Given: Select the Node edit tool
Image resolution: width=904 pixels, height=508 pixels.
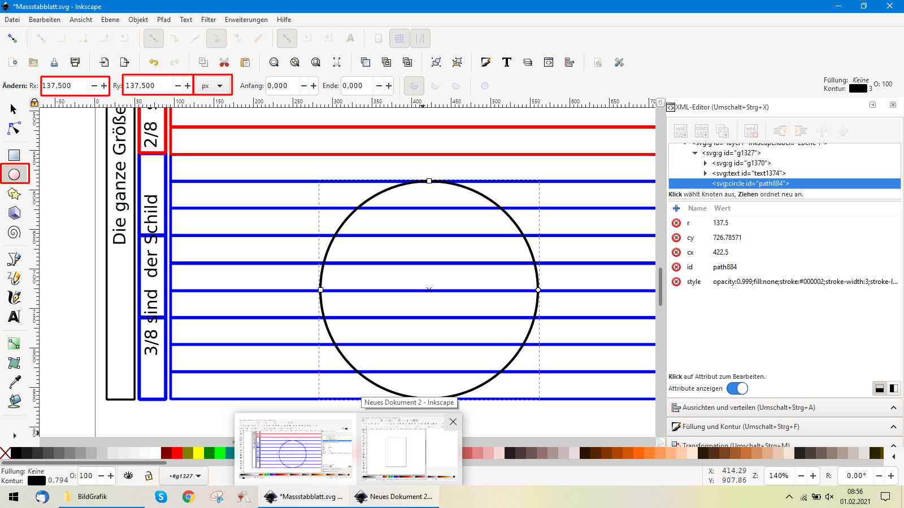Looking at the screenshot, I should click(x=14, y=129).
